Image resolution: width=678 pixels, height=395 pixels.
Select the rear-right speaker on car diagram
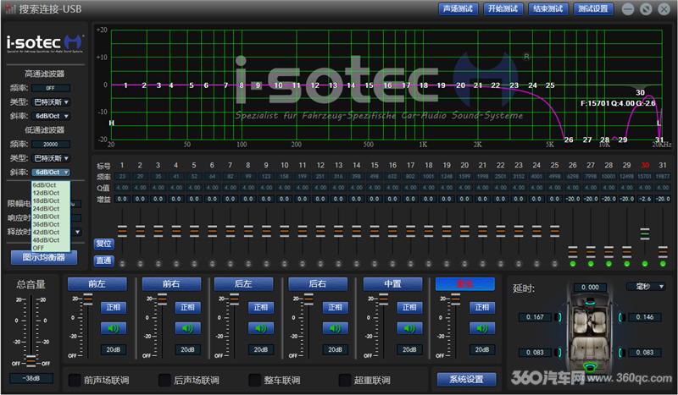click(620, 353)
